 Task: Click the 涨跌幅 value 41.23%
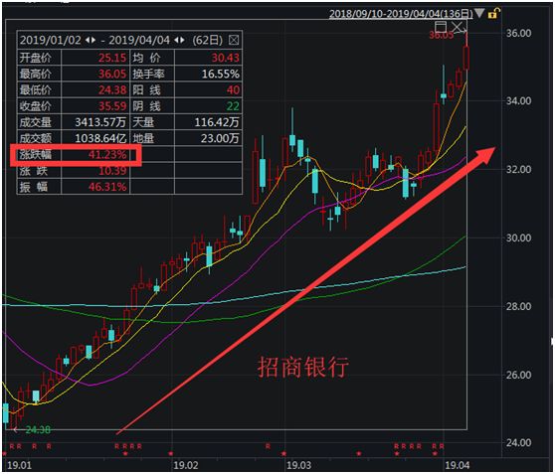click(x=107, y=155)
